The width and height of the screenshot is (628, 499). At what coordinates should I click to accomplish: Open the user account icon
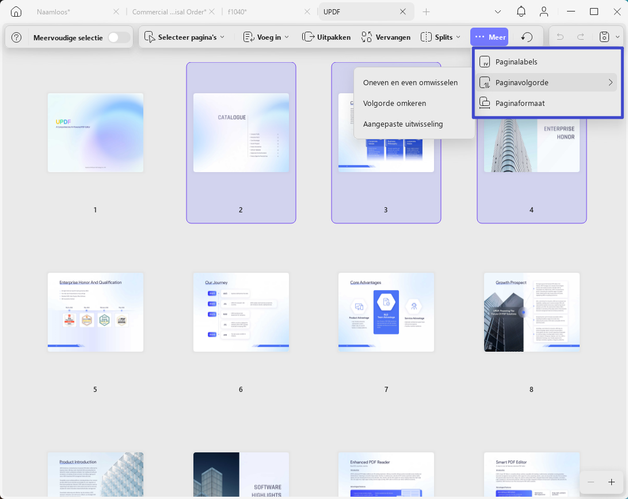544,12
